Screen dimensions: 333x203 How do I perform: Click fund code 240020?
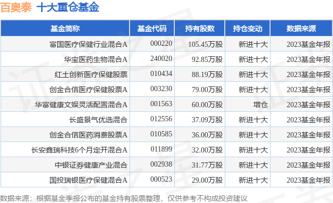click(161, 58)
